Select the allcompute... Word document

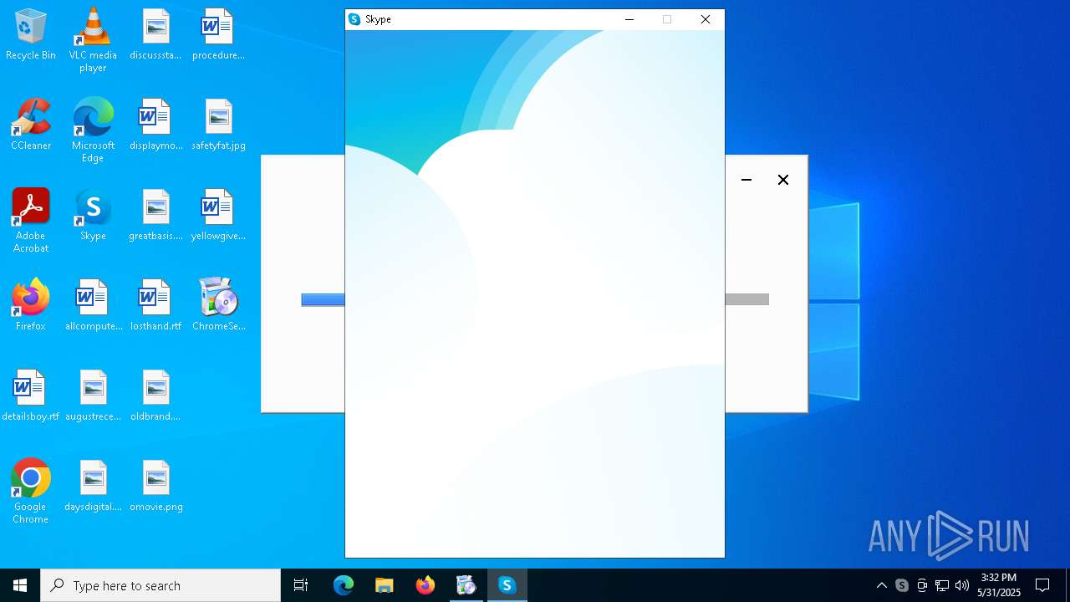93,306
